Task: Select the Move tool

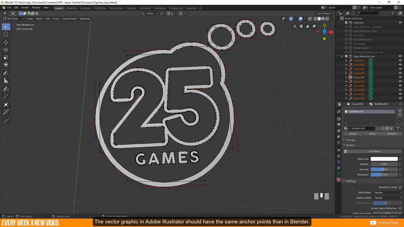Action: [6, 43]
